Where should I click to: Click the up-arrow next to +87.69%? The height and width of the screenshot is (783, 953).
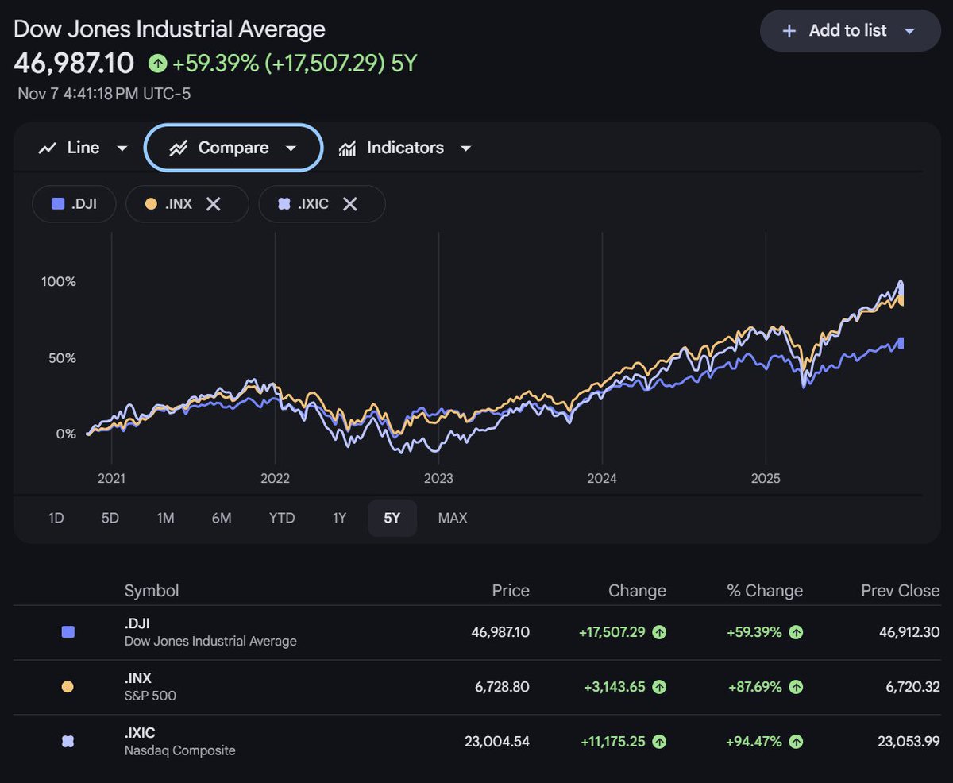pos(796,687)
